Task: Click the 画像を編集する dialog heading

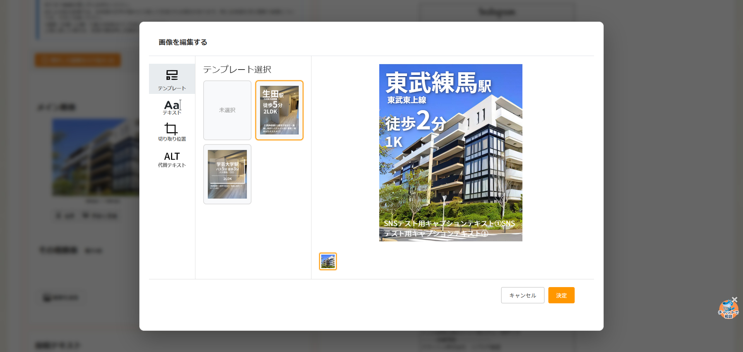Action: click(x=181, y=43)
